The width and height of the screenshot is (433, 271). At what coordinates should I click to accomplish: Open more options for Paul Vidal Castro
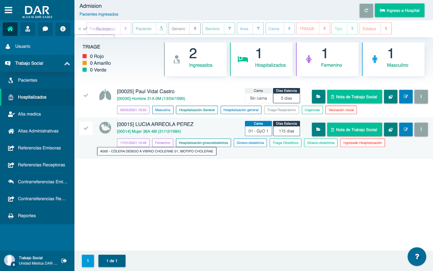[421, 97]
